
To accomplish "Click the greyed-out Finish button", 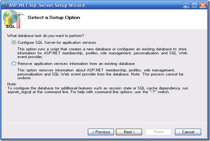I will tap(158, 132).
